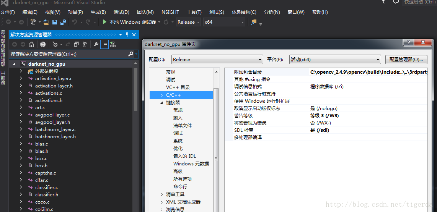
Task: Collapse the darknet_no_gpu project node
Action: 14,64
